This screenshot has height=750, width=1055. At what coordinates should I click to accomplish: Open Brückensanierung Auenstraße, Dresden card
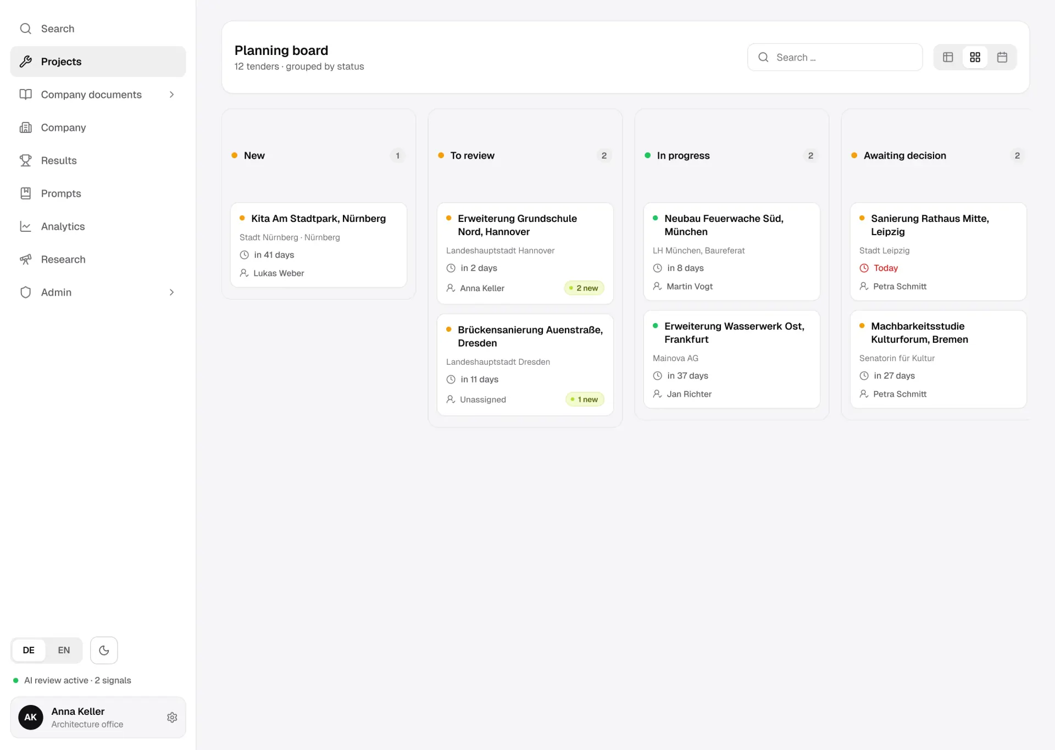[x=525, y=365]
